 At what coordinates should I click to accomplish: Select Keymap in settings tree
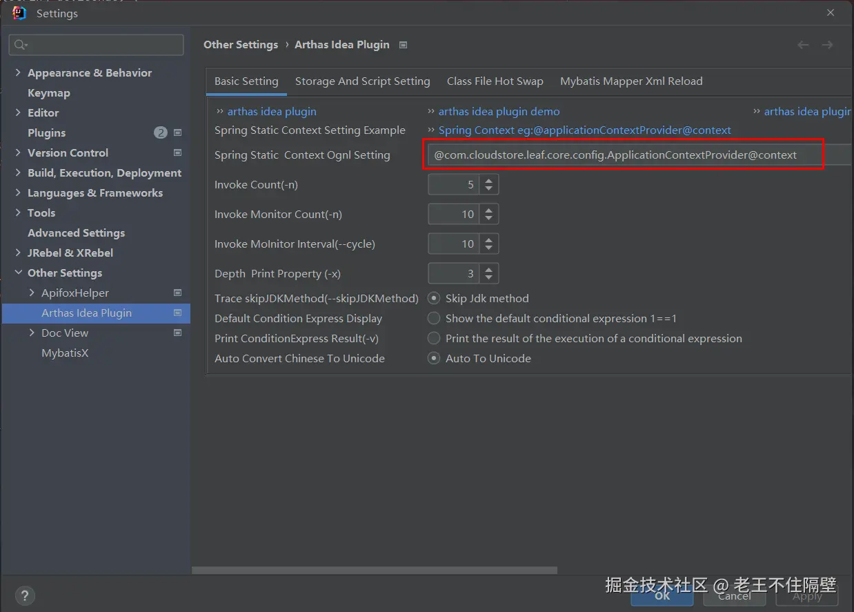click(49, 92)
